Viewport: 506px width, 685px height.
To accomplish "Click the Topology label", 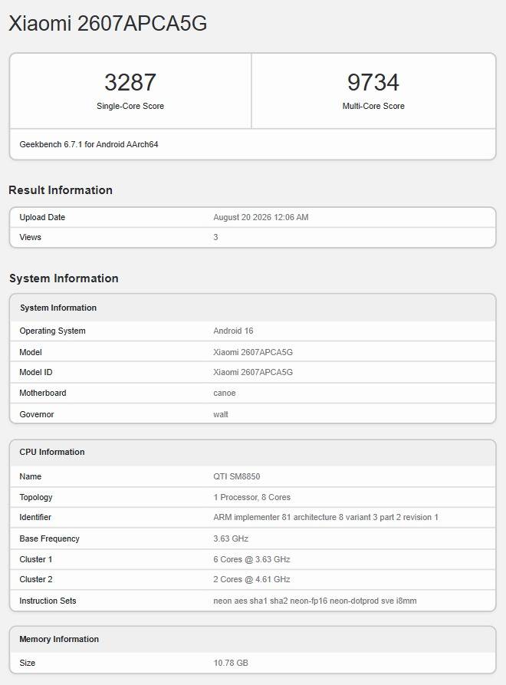I will pos(36,497).
